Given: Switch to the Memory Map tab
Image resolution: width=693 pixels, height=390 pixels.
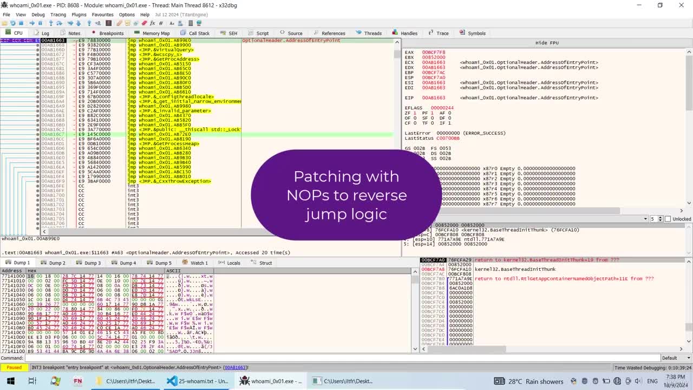Looking at the screenshot, I should coord(152,33).
